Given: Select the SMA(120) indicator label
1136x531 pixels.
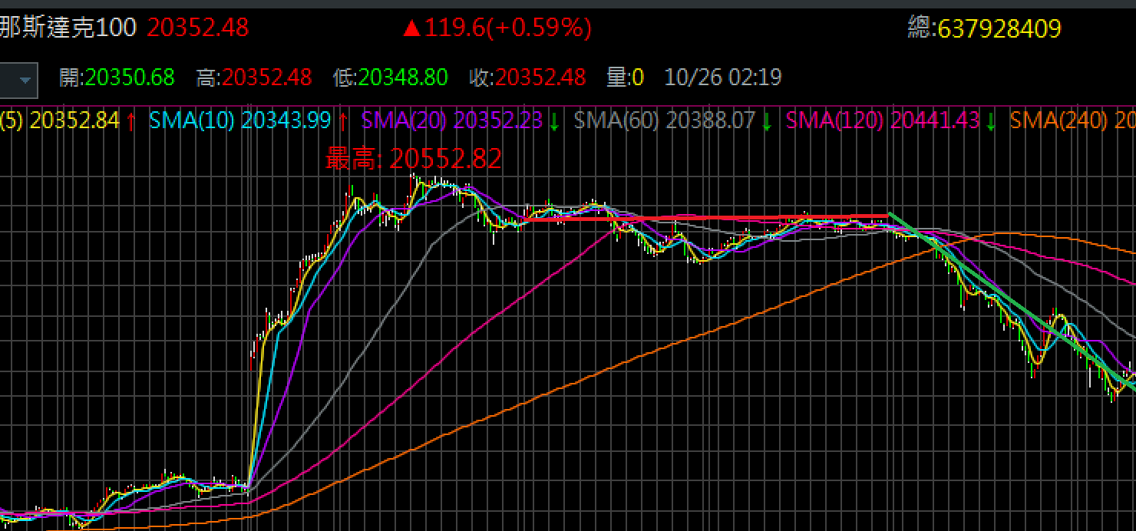Looking at the screenshot, I should [835, 120].
